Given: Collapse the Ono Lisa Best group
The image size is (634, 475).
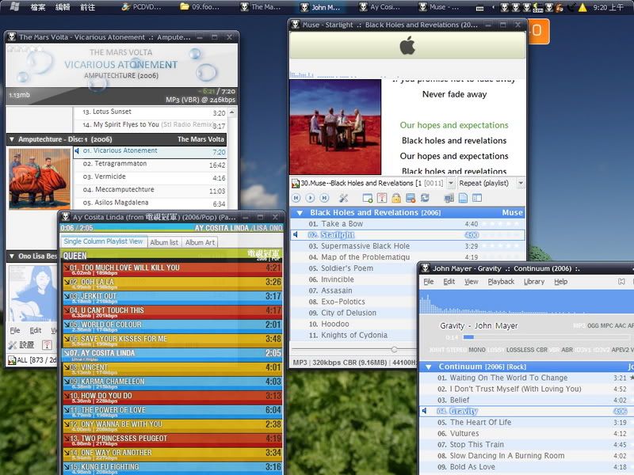Looking at the screenshot, I should pyautogui.click(x=12, y=256).
